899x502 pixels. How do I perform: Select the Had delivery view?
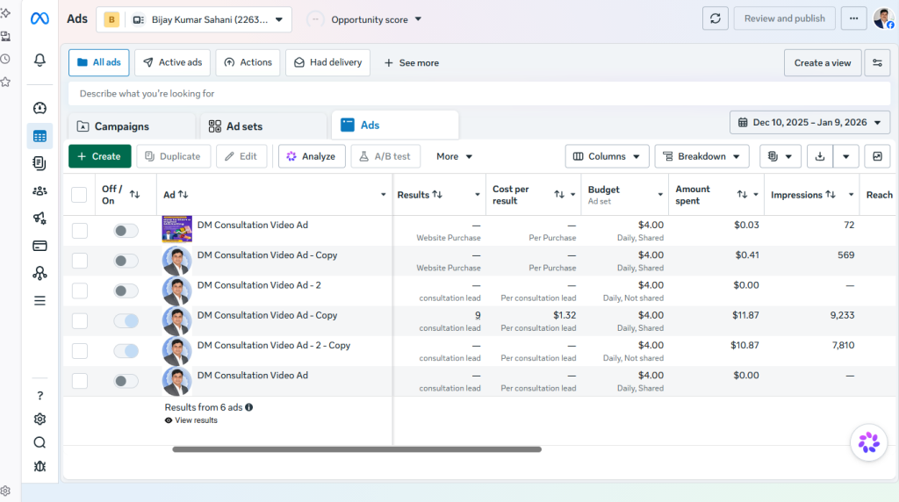click(328, 62)
